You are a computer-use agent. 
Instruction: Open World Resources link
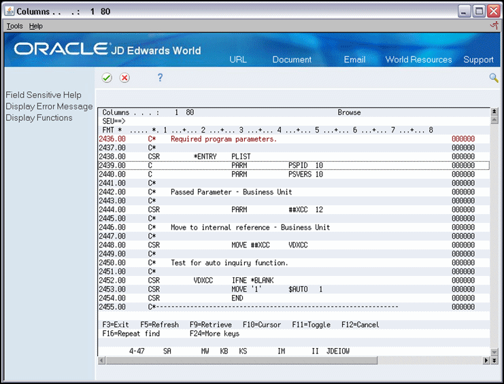point(418,59)
